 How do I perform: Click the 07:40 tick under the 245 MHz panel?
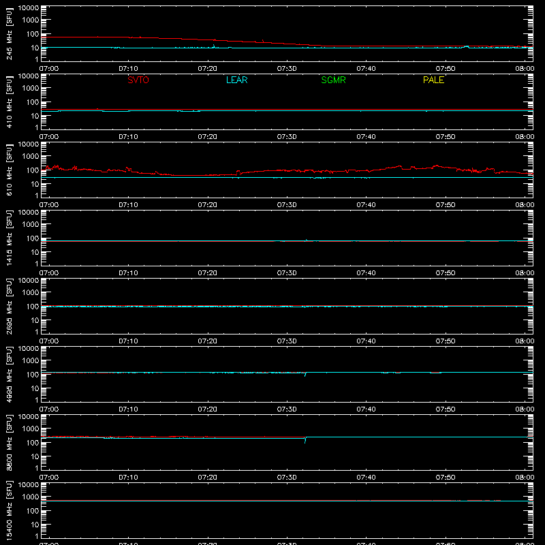(366, 69)
